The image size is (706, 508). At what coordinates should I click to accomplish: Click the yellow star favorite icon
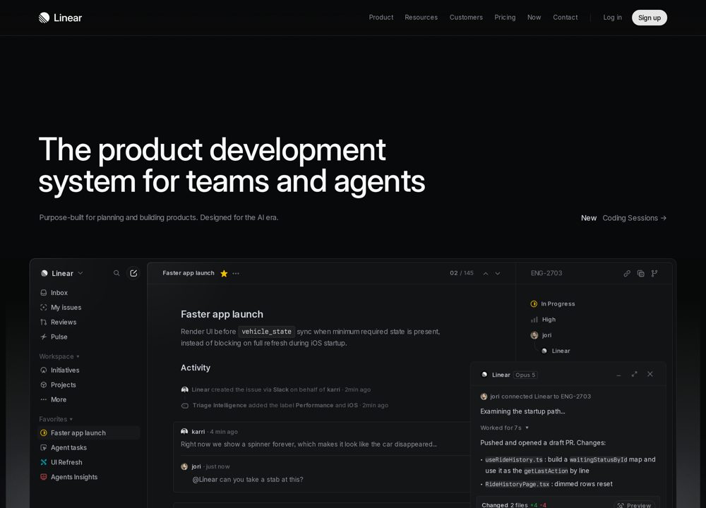click(224, 274)
